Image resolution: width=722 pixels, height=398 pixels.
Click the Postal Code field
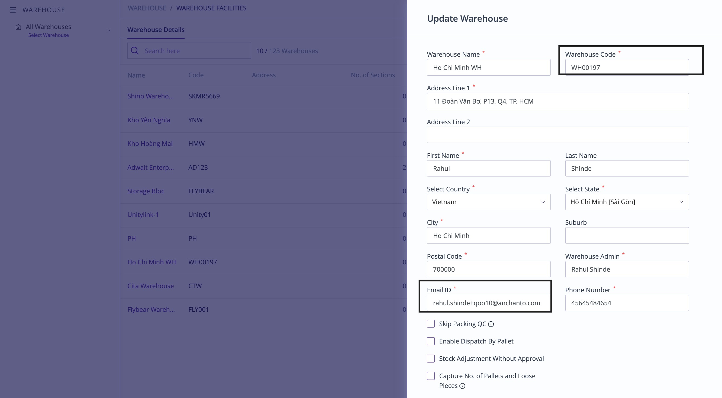(489, 269)
